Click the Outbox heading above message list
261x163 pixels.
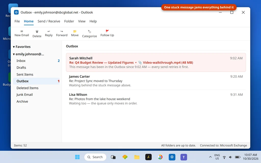pos(72,46)
